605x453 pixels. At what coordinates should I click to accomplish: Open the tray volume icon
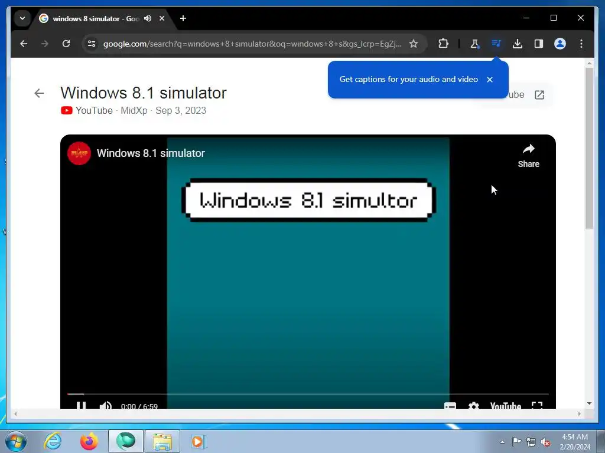(545, 442)
